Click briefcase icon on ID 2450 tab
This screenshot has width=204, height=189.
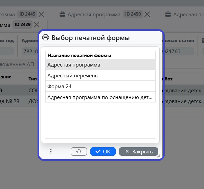point(63,15)
